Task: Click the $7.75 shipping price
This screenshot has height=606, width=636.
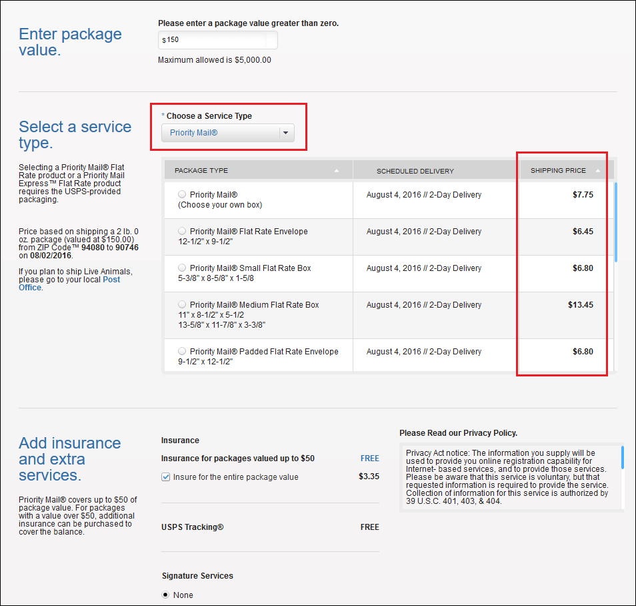Action: pyautogui.click(x=583, y=195)
